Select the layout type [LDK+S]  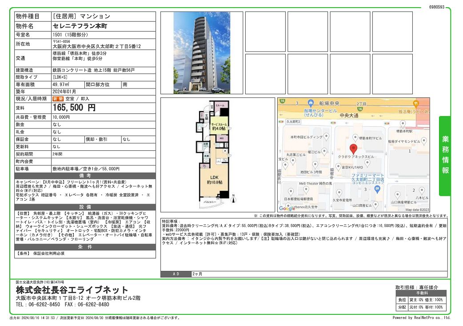pyautogui.click(x=60, y=77)
